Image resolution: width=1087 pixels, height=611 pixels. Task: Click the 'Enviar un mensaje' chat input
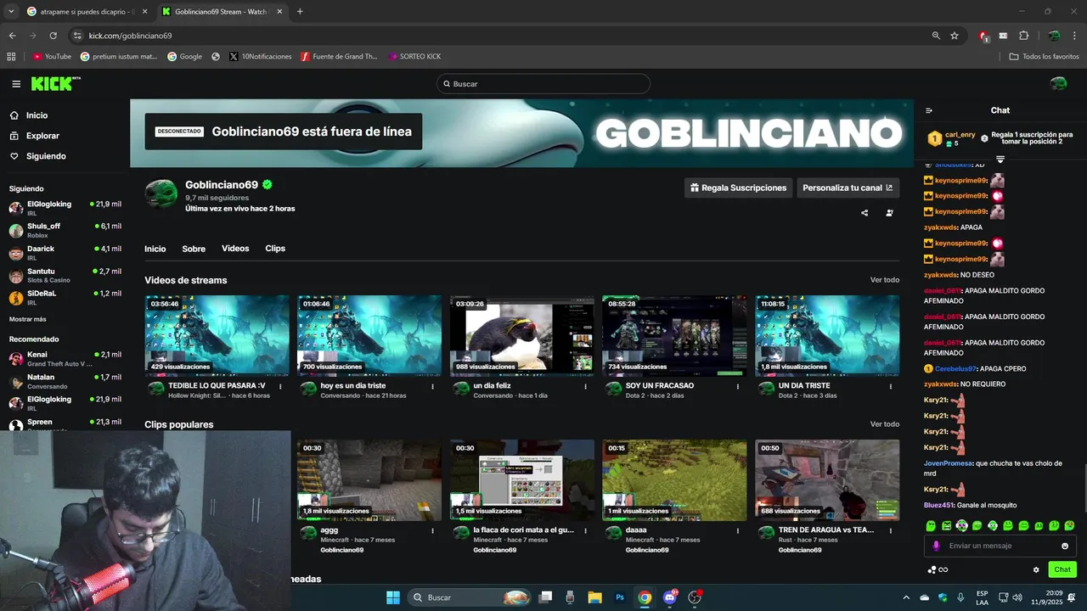click(999, 546)
